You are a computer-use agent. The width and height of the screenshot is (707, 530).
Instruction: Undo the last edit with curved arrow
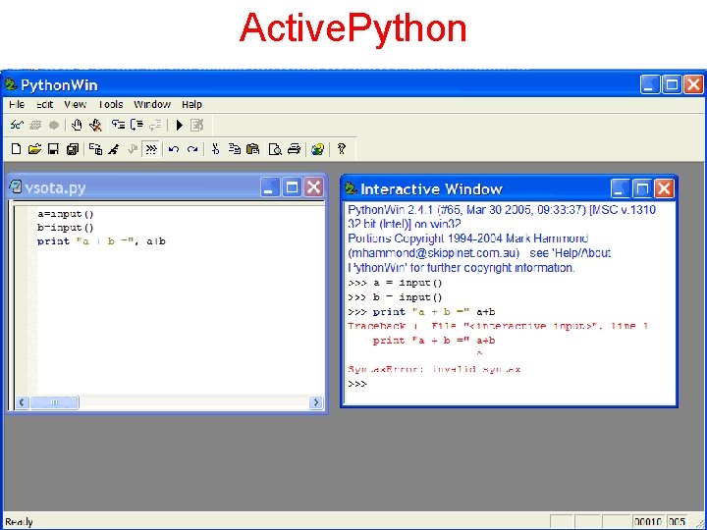tap(174, 149)
